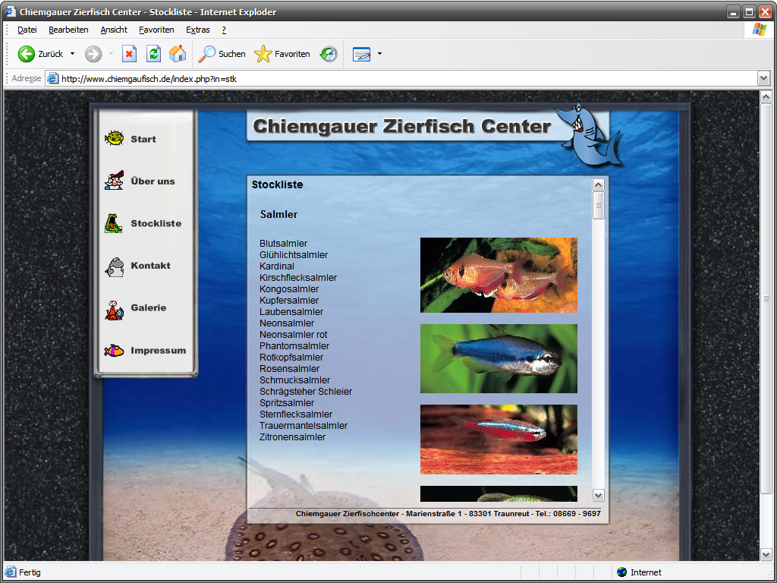Click the red neon tetra photo
Image resolution: width=777 pixels, height=583 pixels.
point(499,440)
